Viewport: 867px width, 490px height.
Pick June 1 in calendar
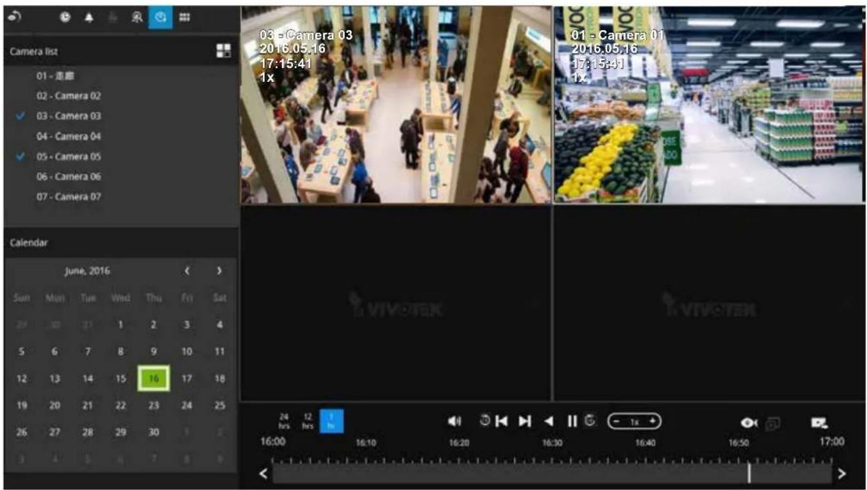coord(121,325)
